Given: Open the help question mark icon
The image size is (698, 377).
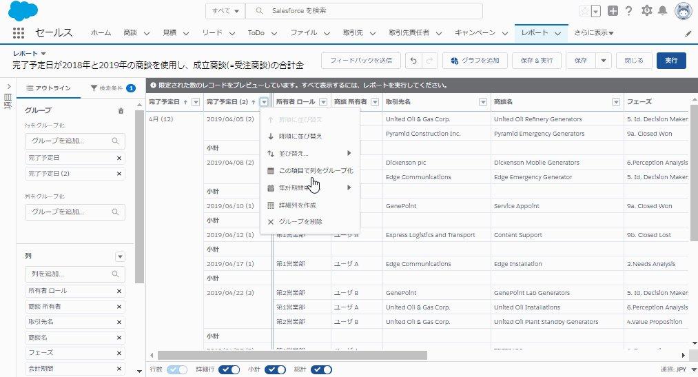Looking at the screenshot, I should point(628,11).
